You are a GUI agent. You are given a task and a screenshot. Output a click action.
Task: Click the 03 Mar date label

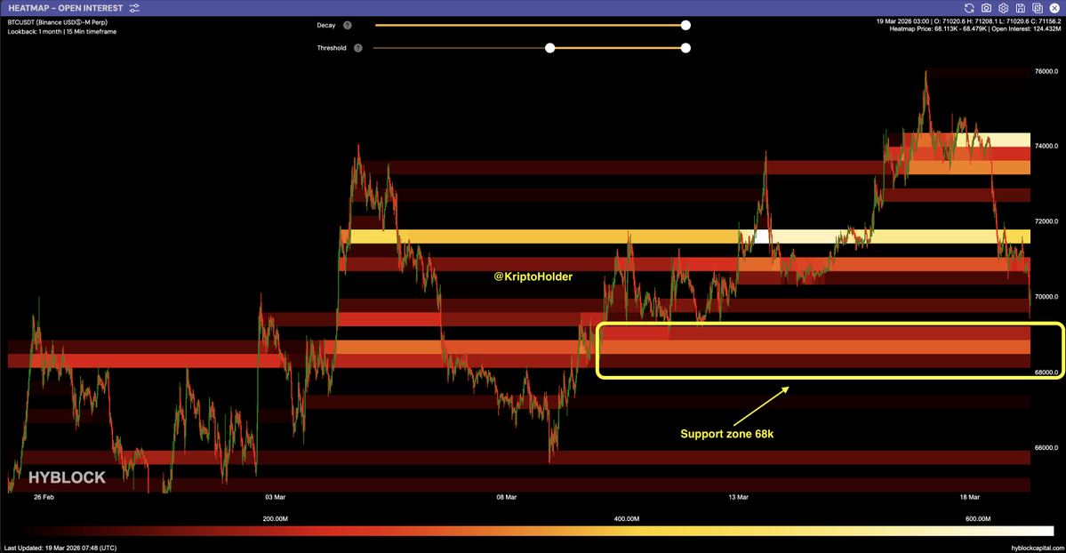(276, 497)
